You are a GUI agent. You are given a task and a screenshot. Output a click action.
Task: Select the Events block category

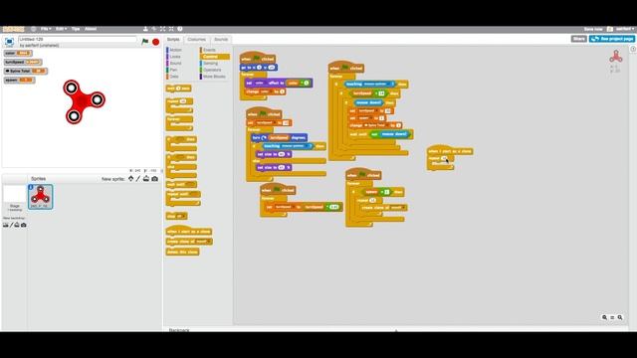pyautogui.click(x=209, y=50)
